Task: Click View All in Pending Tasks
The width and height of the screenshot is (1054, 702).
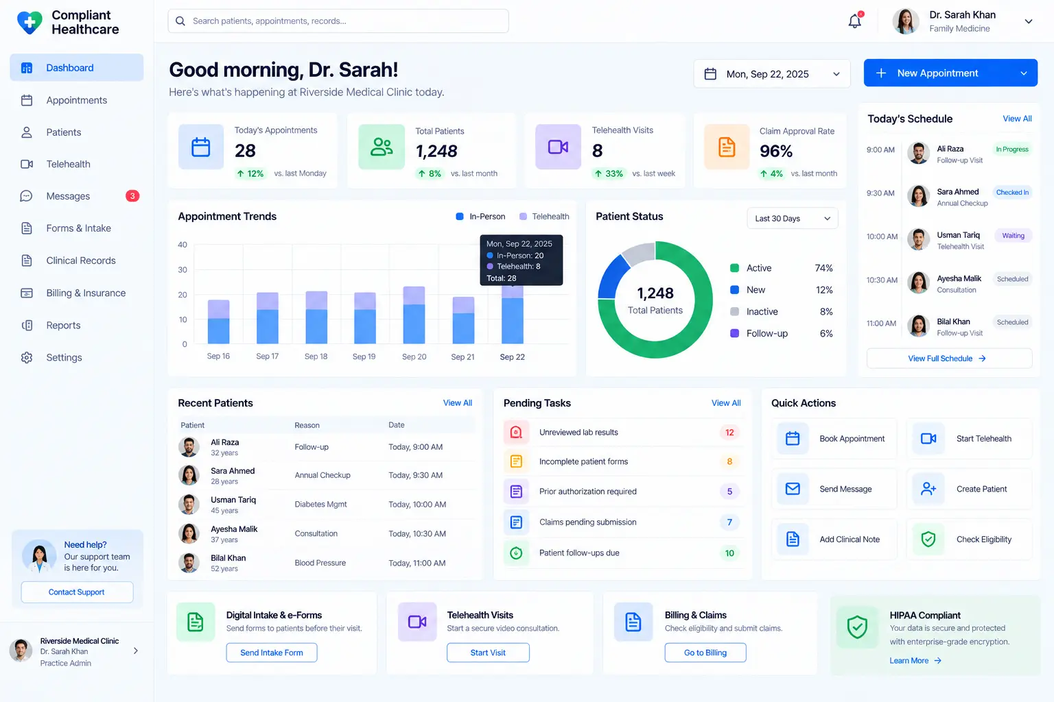Action: (726, 403)
